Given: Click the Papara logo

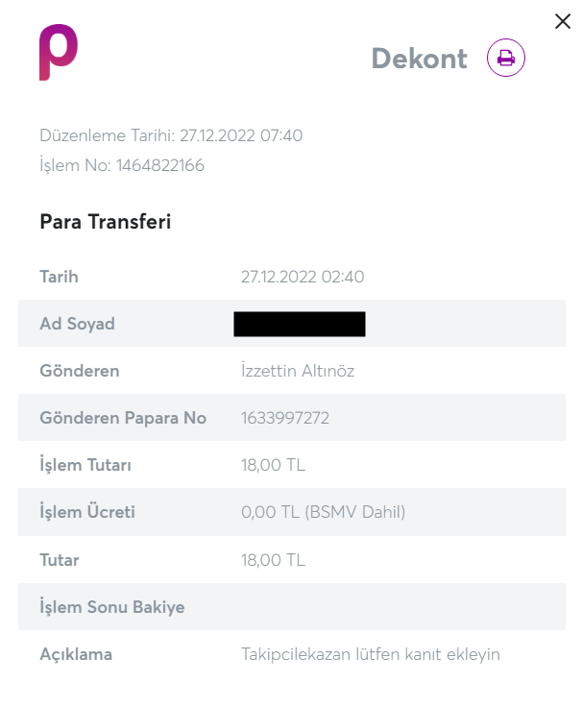Looking at the screenshot, I should tap(58, 53).
